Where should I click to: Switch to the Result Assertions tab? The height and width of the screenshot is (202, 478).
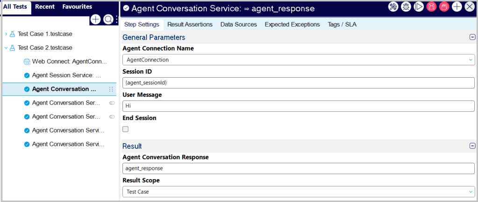190,24
